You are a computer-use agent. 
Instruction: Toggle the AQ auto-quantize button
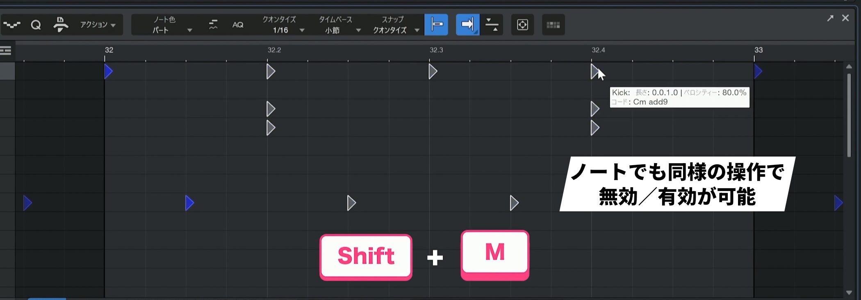pos(238,25)
